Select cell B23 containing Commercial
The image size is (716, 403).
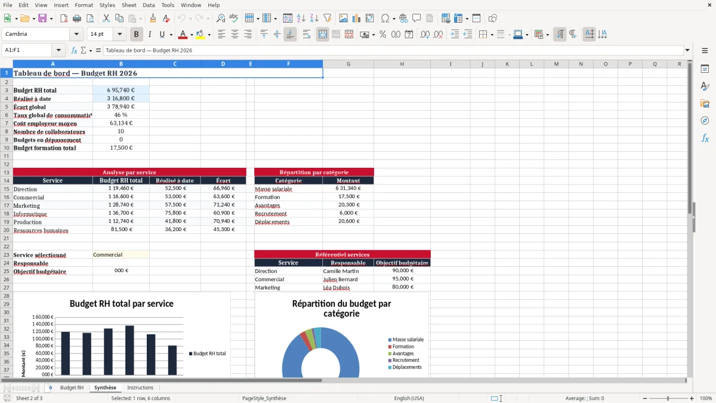[121, 255]
